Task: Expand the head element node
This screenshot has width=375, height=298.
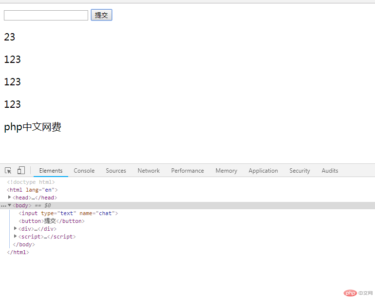Action: [x=9, y=197]
